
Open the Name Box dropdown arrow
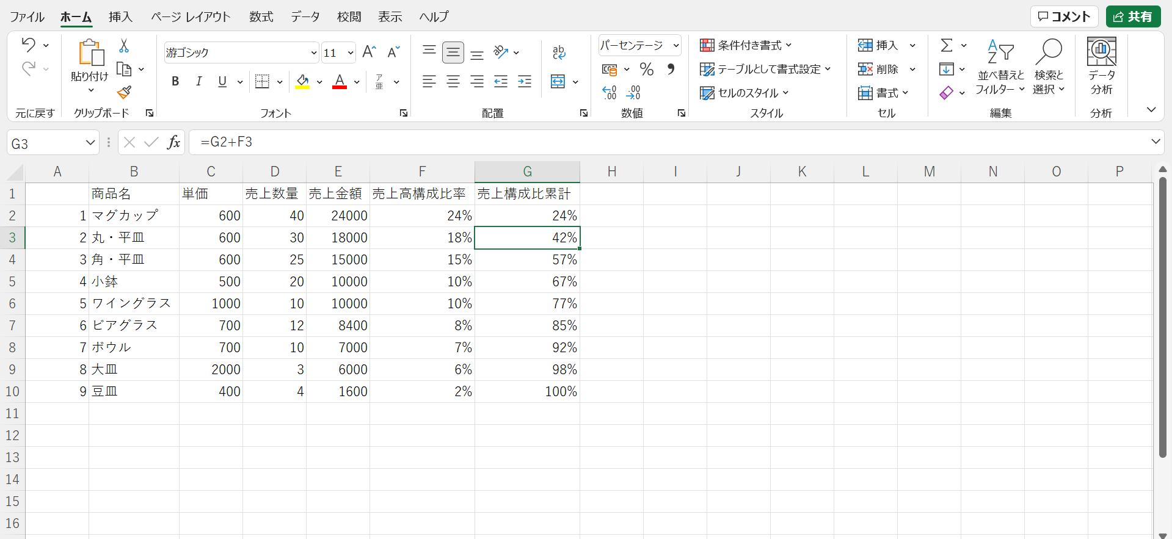coord(90,143)
